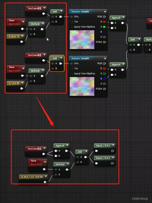Toggle the 0.34,0.12 constant node arrow
Viewport: 152px width, 203px height.
pos(22,36)
